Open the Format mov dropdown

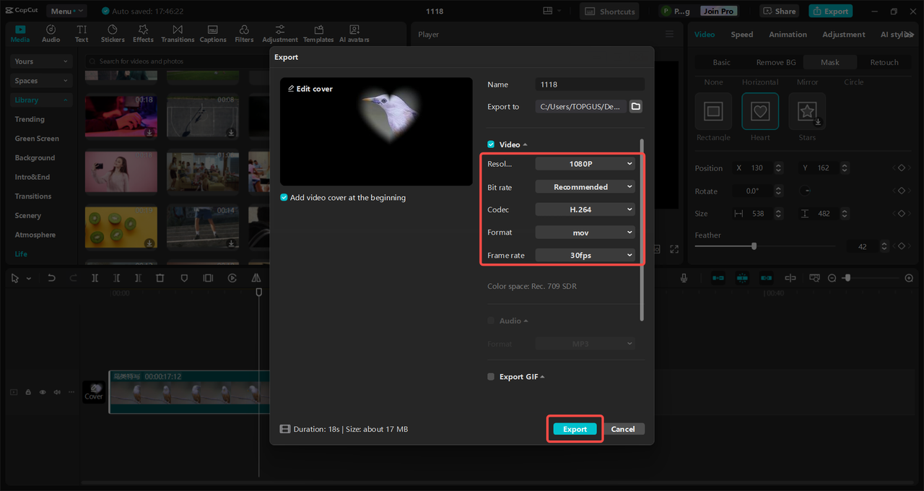585,233
